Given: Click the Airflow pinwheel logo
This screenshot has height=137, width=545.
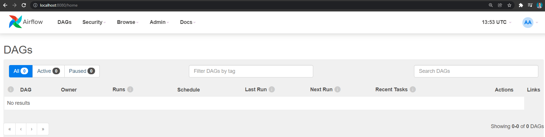Looking at the screenshot, I should tap(15, 22).
